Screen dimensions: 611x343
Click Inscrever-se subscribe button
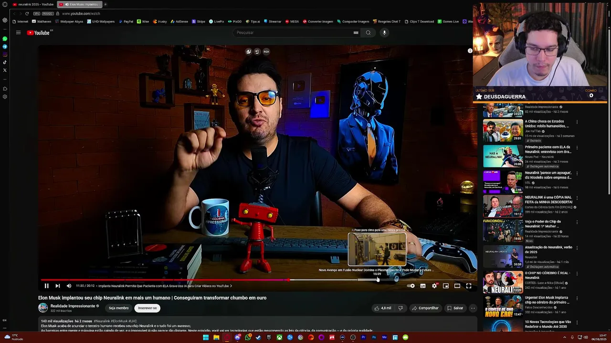coord(147,308)
